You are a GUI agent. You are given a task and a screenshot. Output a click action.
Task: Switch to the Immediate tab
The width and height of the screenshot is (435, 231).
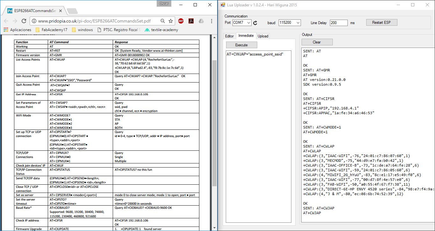pyautogui.click(x=246, y=36)
